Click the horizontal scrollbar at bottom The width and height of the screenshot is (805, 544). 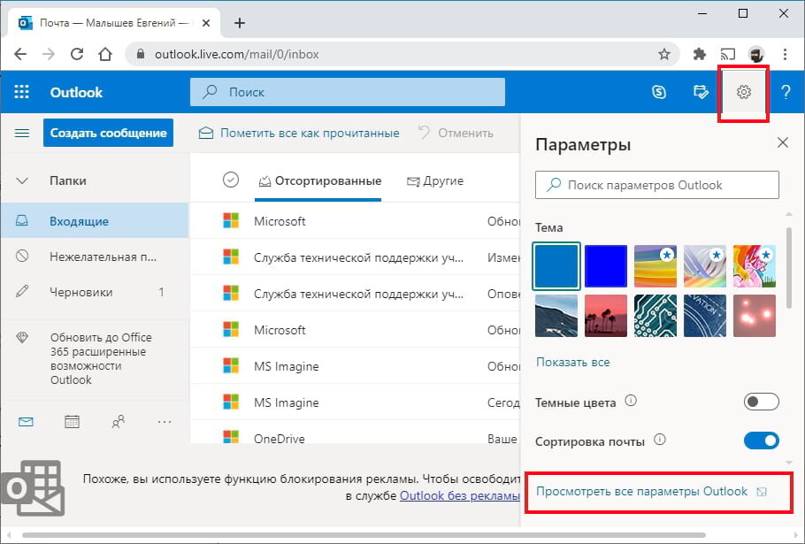[364, 535]
